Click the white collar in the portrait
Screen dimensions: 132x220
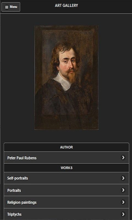(63, 81)
